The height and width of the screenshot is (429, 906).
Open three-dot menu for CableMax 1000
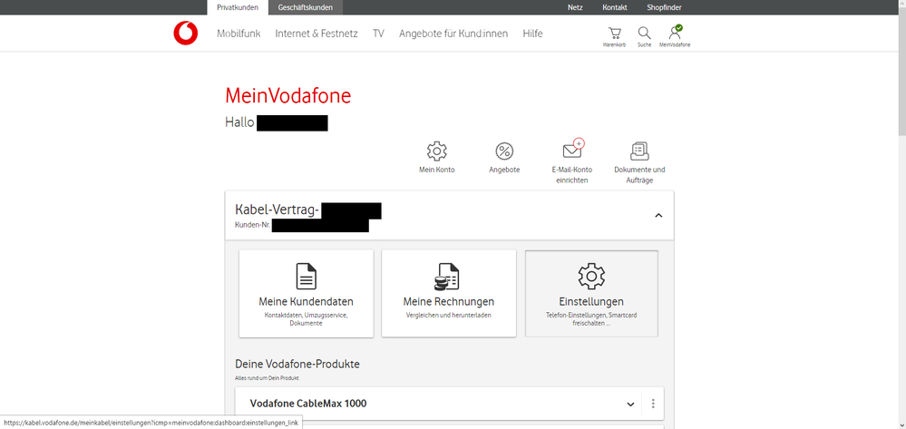(653, 404)
